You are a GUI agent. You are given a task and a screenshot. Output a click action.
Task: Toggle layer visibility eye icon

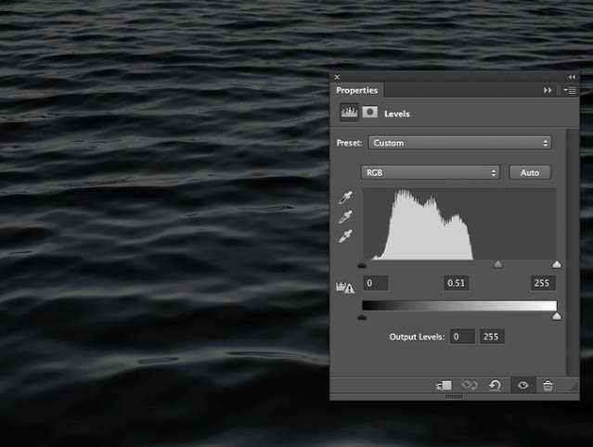click(x=522, y=386)
